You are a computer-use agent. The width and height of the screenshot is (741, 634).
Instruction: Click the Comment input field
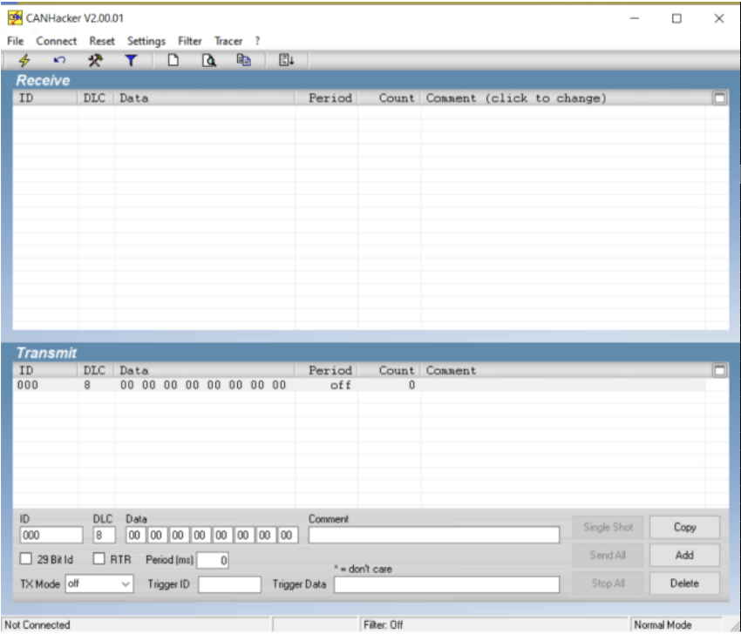[x=434, y=536]
